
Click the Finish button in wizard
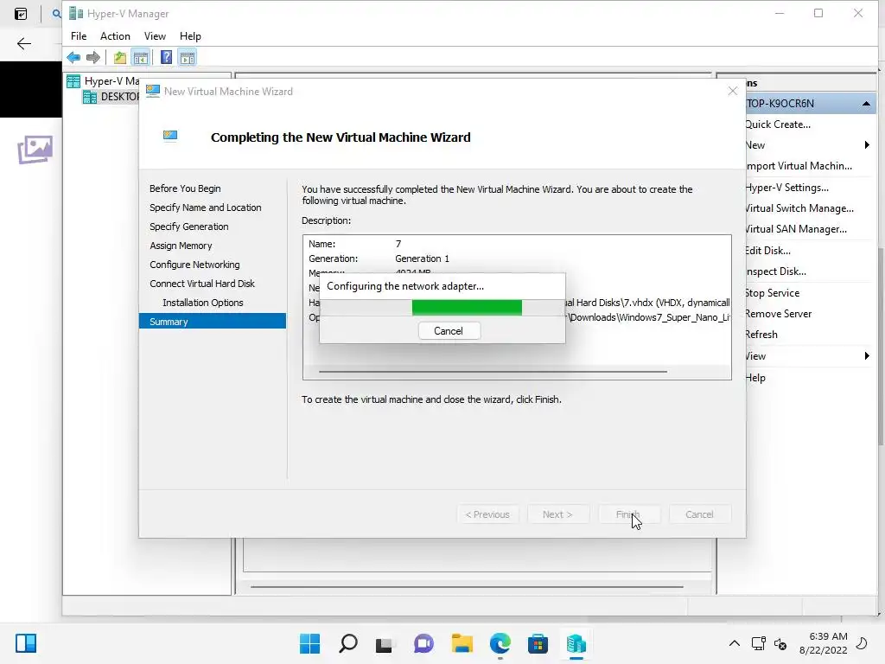point(628,514)
